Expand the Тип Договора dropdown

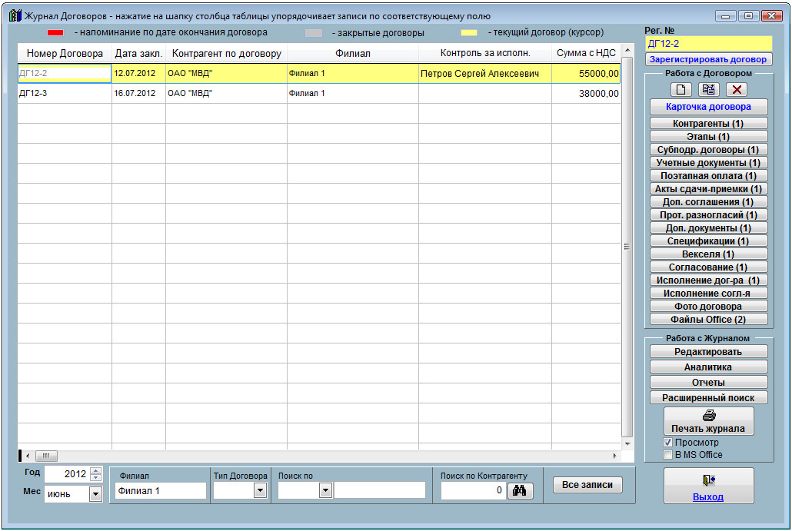coord(260,490)
